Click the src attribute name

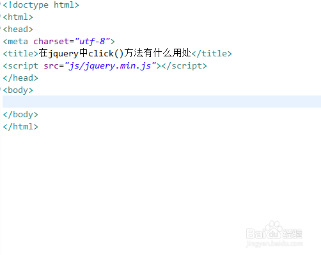[x=51, y=66]
